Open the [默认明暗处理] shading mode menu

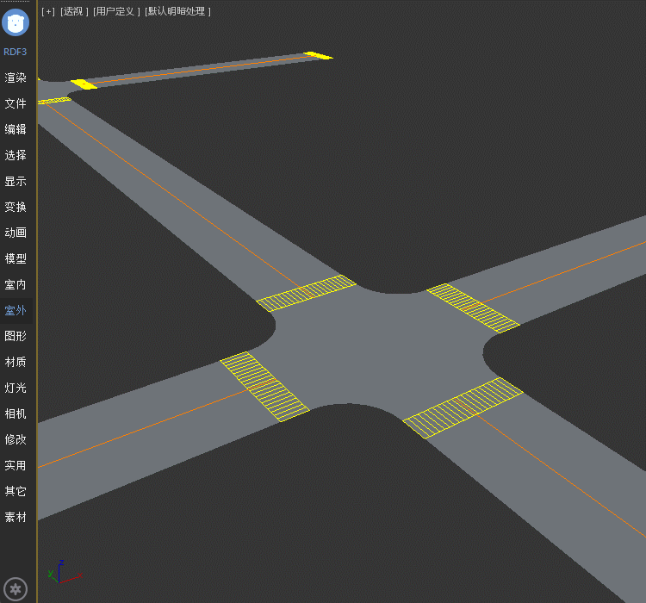[x=177, y=11]
